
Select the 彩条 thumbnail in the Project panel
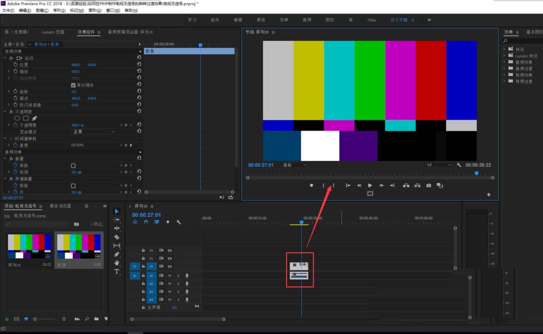(x=79, y=247)
